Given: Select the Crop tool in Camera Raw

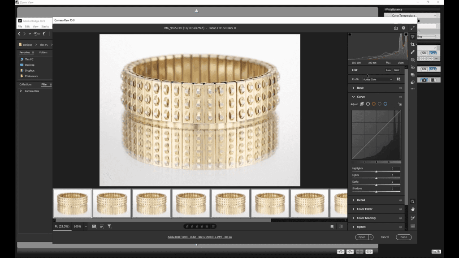Looking at the screenshot, I should pos(412,44).
